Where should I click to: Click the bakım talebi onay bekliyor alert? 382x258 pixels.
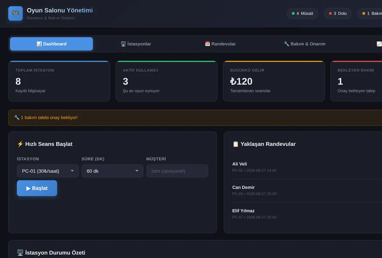(195, 118)
